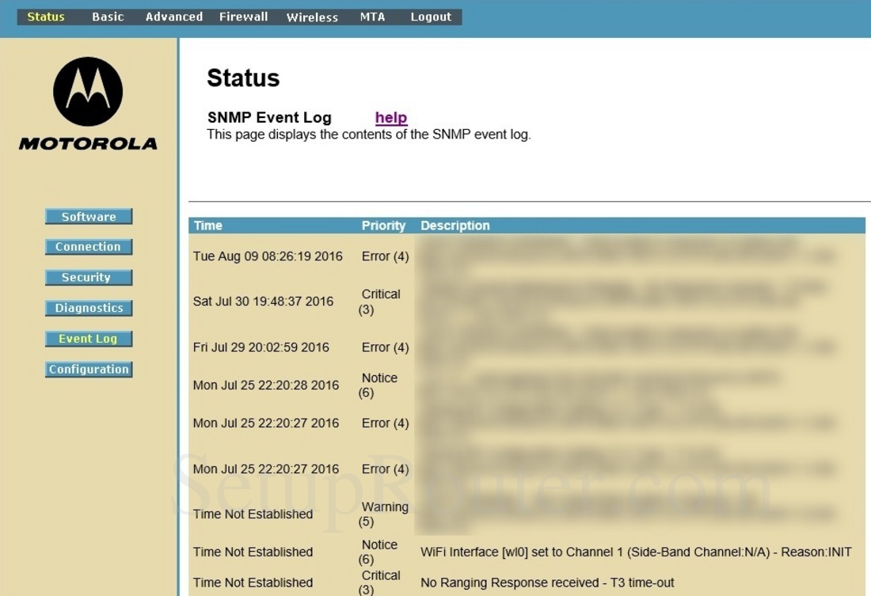871x596 pixels.
Task: Select the No Ranging Response log entry
Action: (x=547, y=583)
